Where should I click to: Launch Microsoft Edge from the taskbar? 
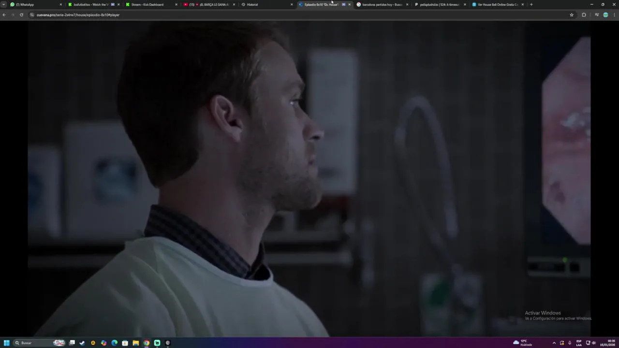click(114, 343)
